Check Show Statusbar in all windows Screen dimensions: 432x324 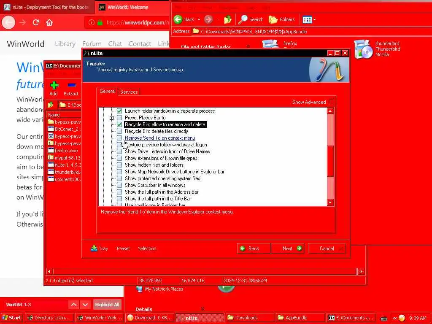pyautogui.click(x=119, y=185)
